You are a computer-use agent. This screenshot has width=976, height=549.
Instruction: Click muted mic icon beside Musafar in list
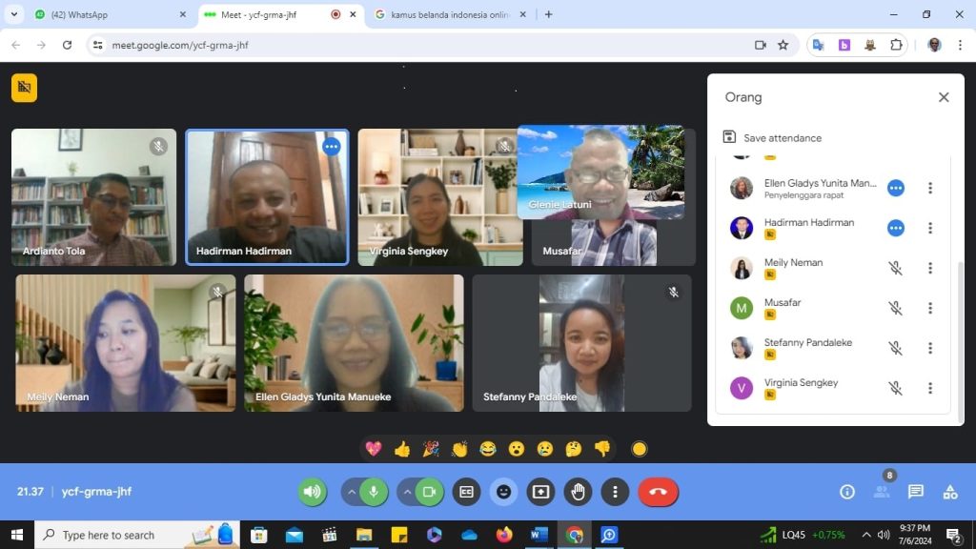895,308
